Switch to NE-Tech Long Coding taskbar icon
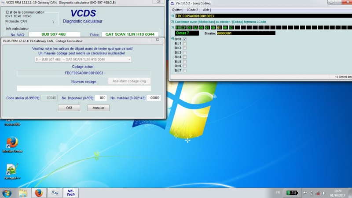 pyautogui.click(x=70, y=193)
